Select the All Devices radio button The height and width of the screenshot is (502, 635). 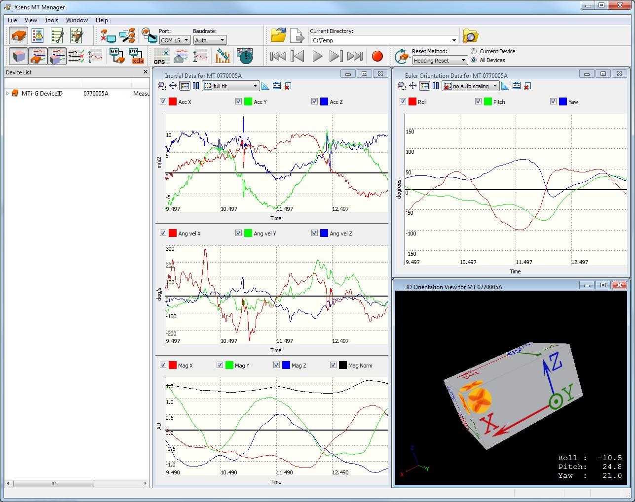pos(474,60)
